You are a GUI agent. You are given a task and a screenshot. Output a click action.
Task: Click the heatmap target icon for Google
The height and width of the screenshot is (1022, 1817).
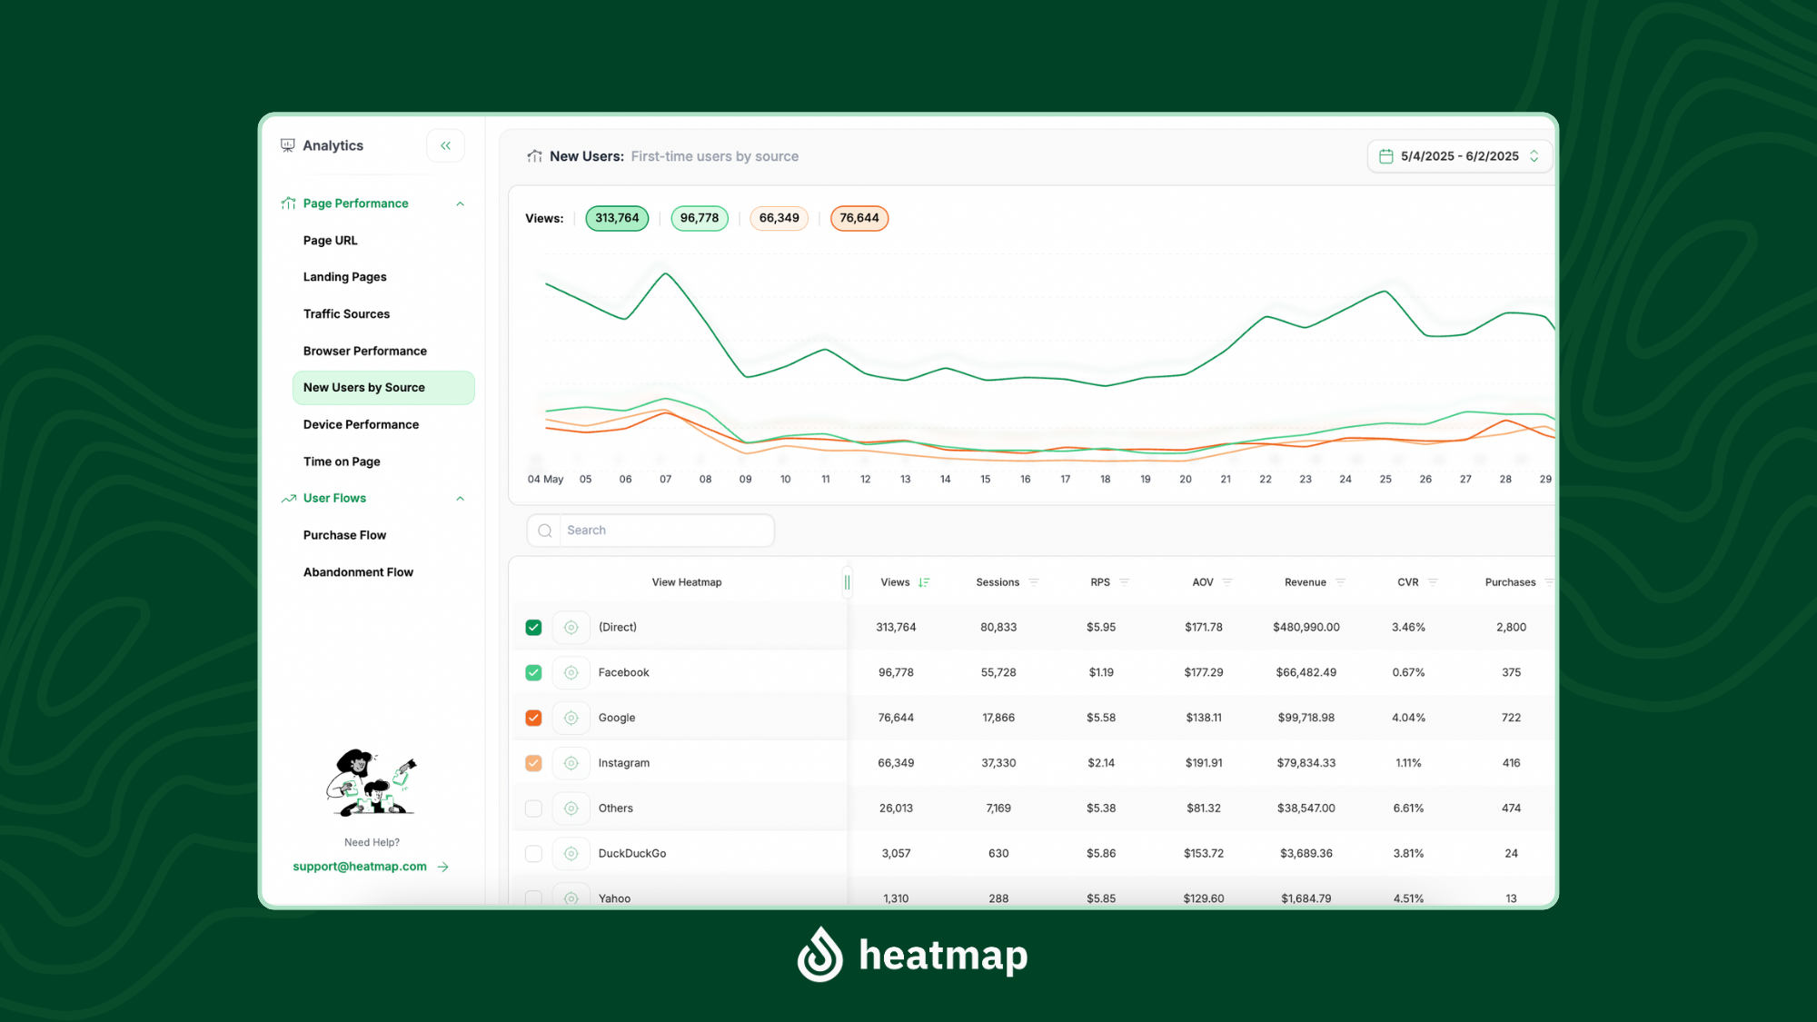pos(571,718)
